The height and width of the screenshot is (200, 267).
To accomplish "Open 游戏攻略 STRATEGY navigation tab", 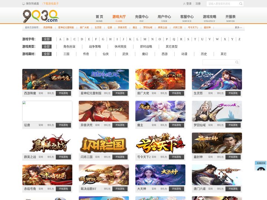I will pyautogui.click(x=210, y=19).
